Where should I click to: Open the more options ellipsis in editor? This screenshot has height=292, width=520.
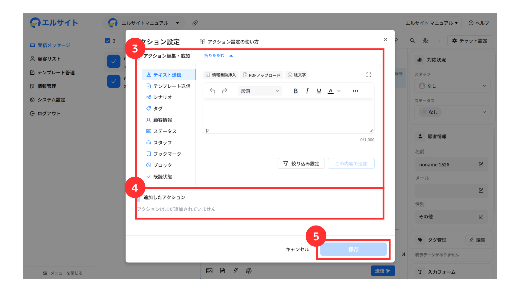click(x=355, y=91)
